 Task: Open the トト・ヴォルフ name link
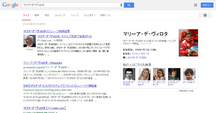coord(189,82)
